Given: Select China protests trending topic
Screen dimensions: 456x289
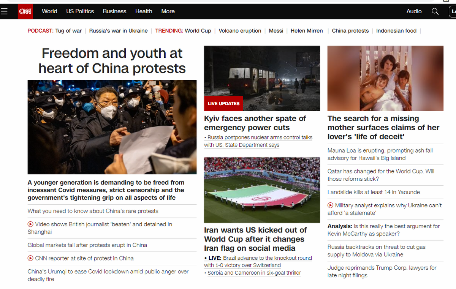Looking at the screenshot, I should [x=350, y=31].
